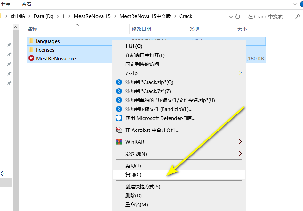
Task: Click breadcrumb chevron after 此电脑
Action: tap(29, 16)
